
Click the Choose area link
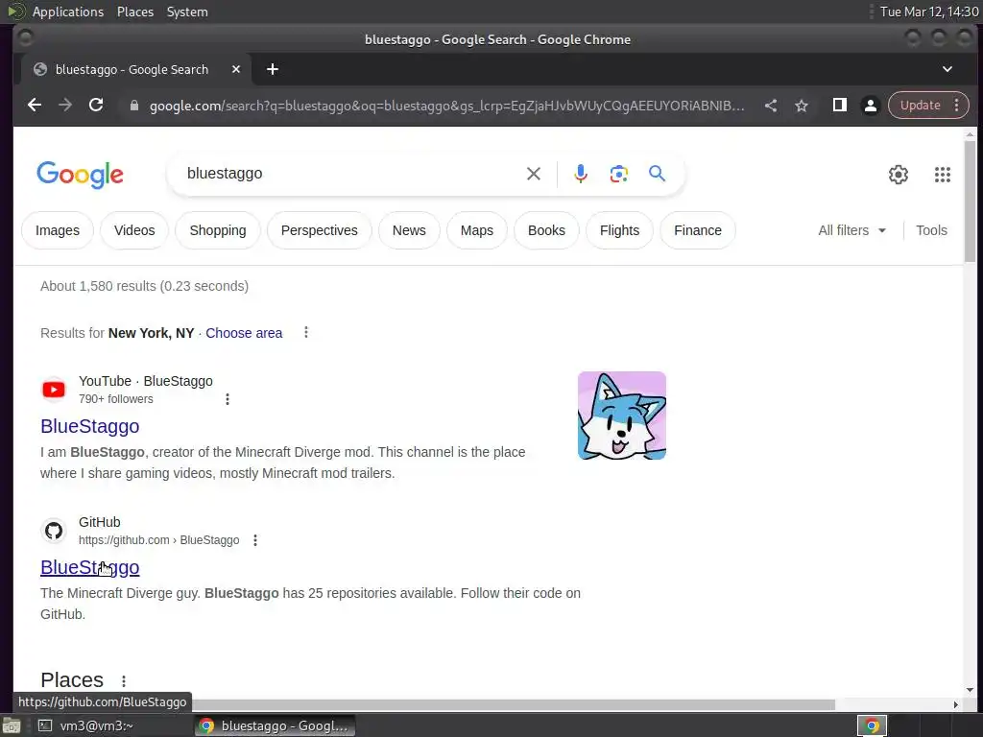pos(244,333)
